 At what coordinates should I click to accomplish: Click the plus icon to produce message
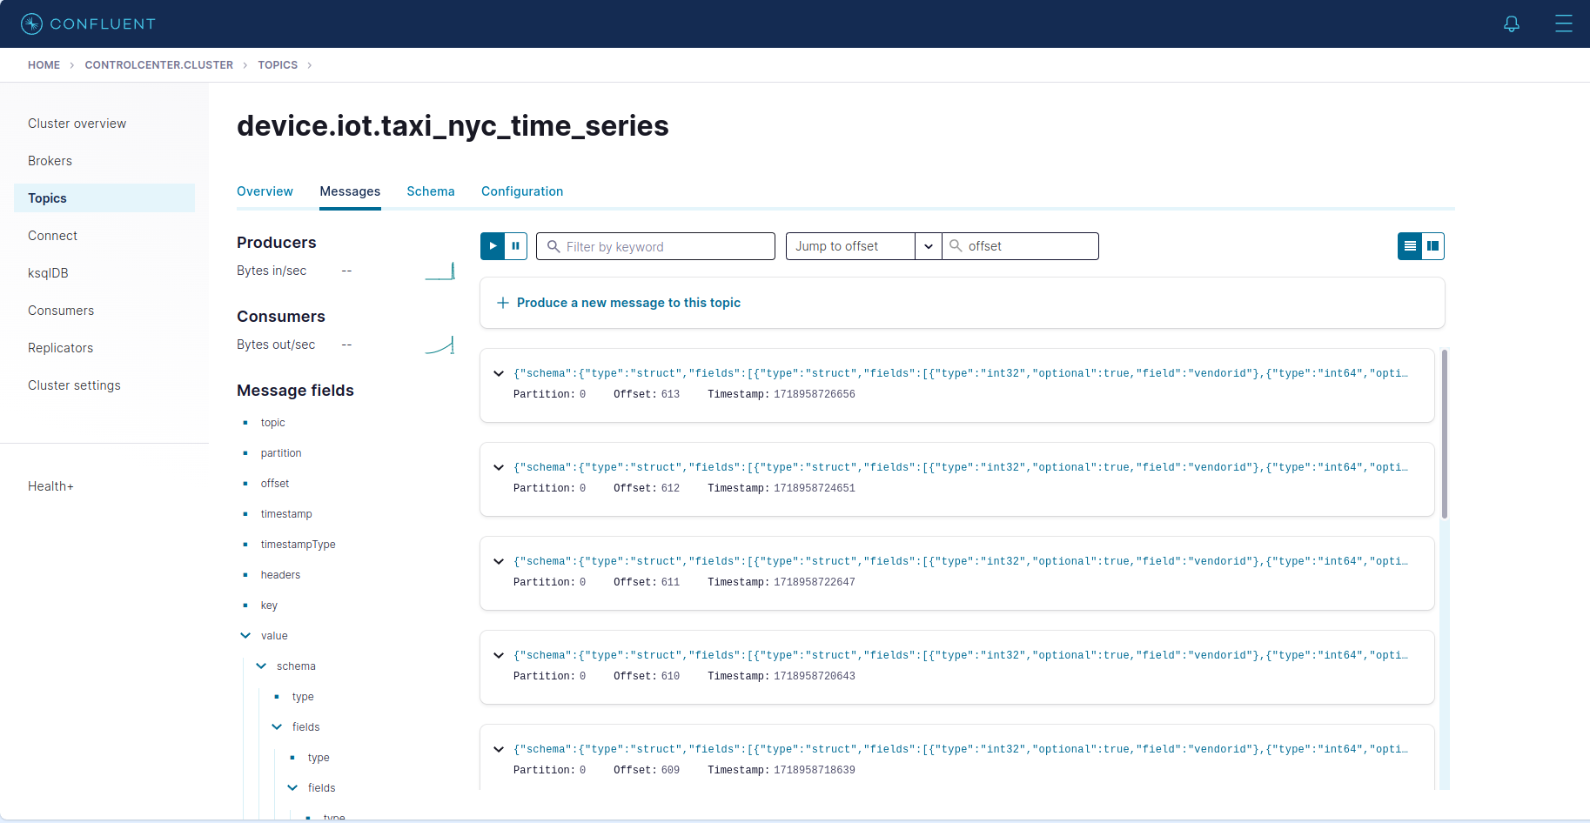[503, 303]
